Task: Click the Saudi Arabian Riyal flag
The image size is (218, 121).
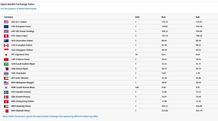Action: pos(6,64)
